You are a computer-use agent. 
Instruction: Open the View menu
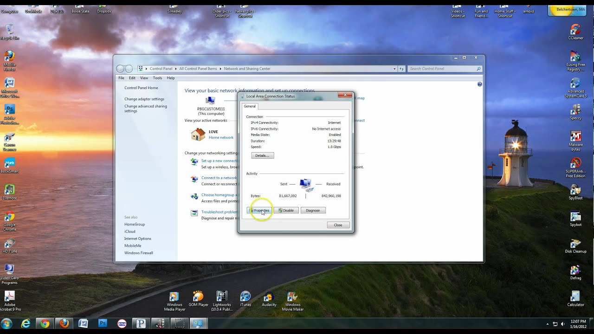(144, 78)
